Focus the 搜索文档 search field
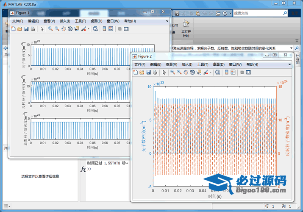303x212 pixels. 258,13
